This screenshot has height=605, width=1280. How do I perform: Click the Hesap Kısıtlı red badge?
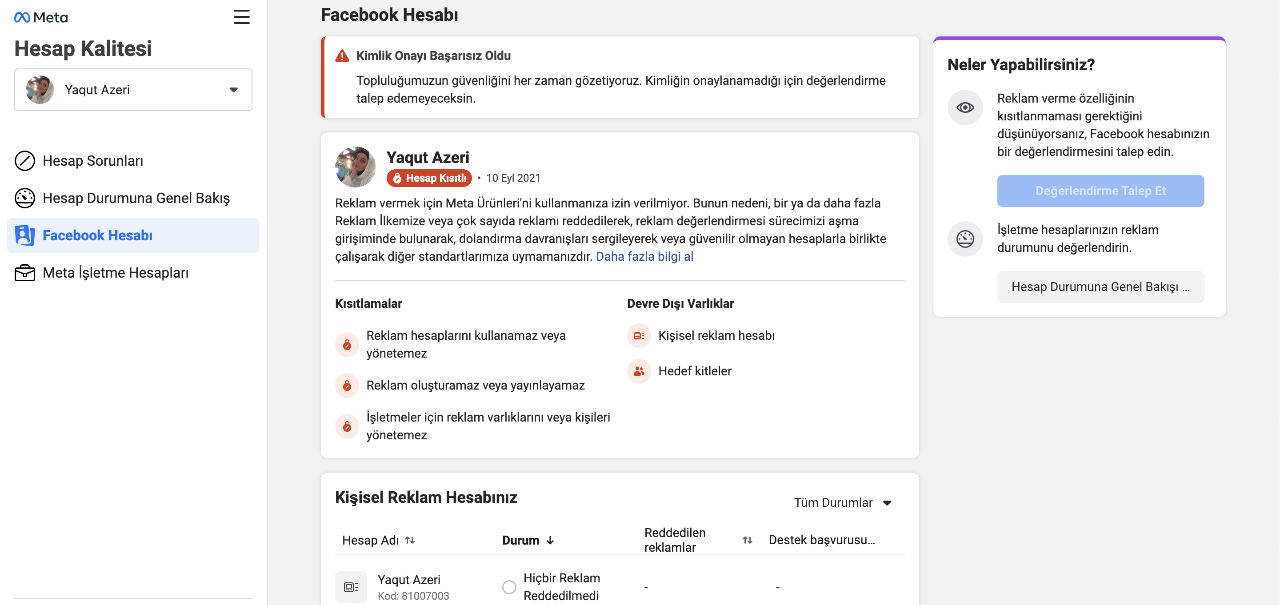click(x=429, y=178)
